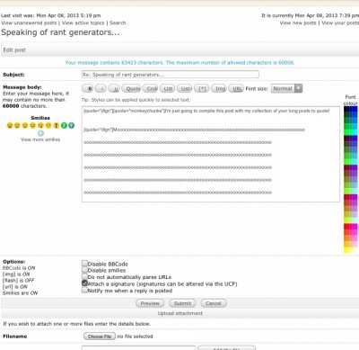Image resolution: width=359 pixels, height=350 pixels.
Task: Enable Notify me when a reply is posted
Action: [x=84, y=290]
